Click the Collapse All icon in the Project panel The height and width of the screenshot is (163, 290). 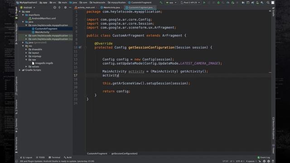(59, 8)
